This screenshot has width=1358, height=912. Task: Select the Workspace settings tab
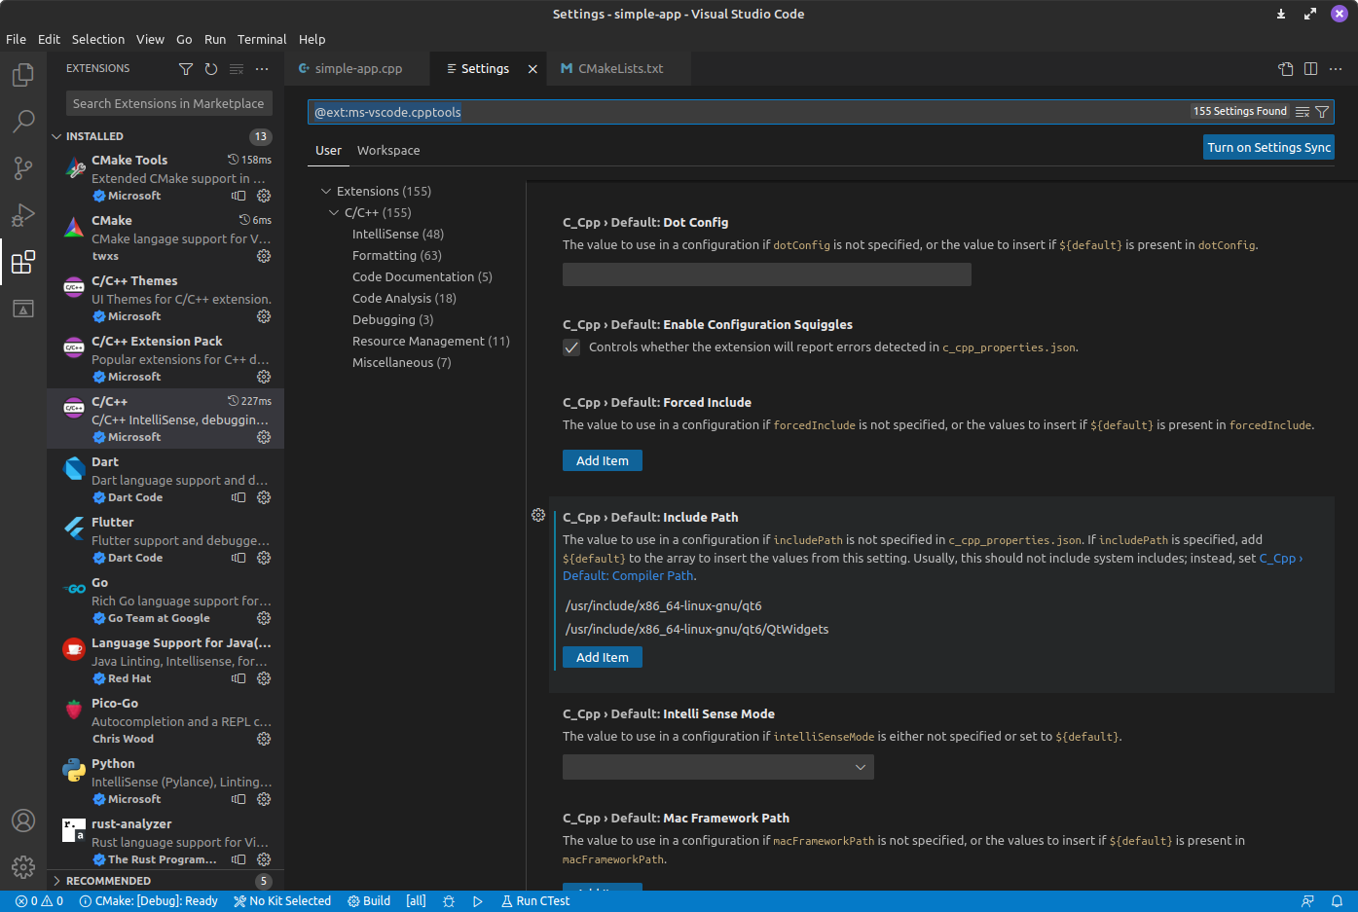388,151
